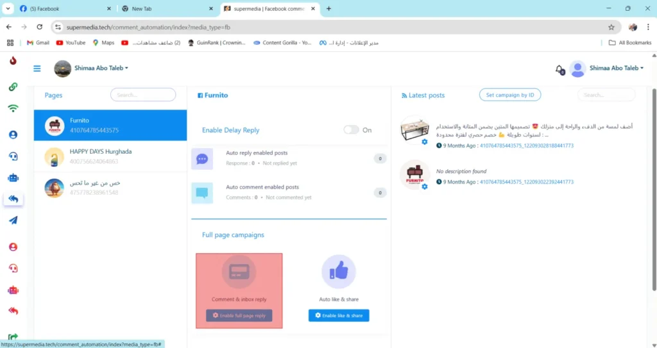
Task: Click the Latest posts search field
Action: [x=606, y=95]
